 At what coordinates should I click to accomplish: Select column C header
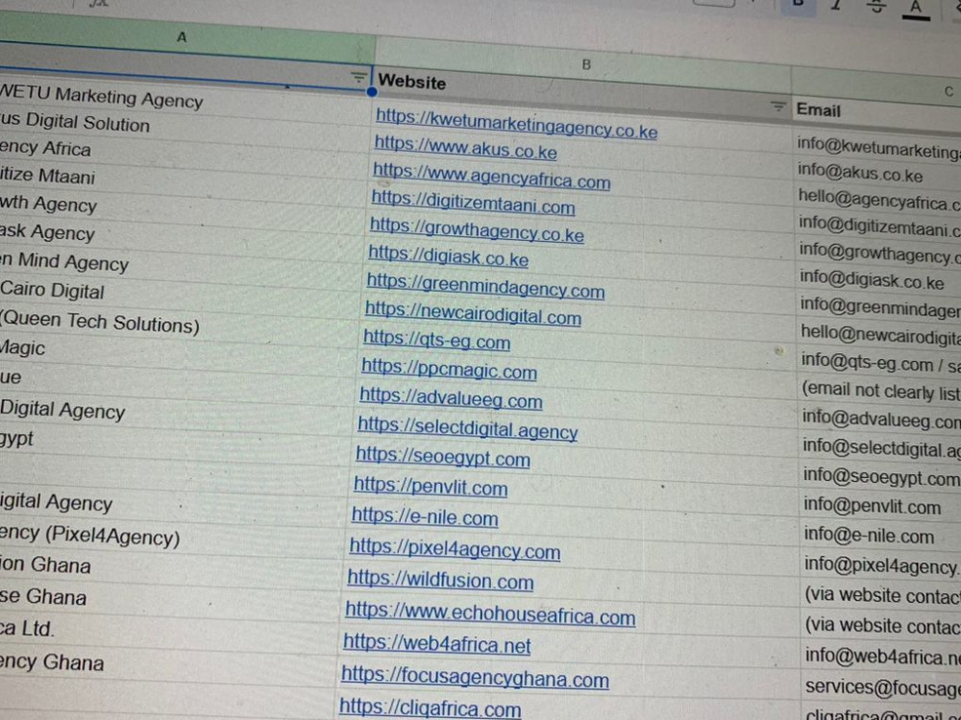[949, 91]
